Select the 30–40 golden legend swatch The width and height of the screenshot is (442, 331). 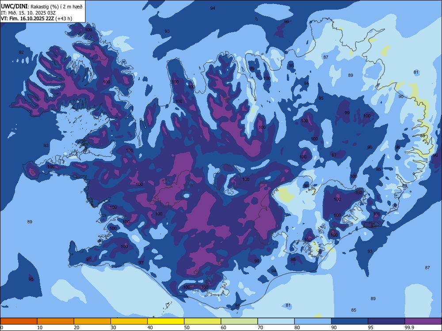[129, 321]
